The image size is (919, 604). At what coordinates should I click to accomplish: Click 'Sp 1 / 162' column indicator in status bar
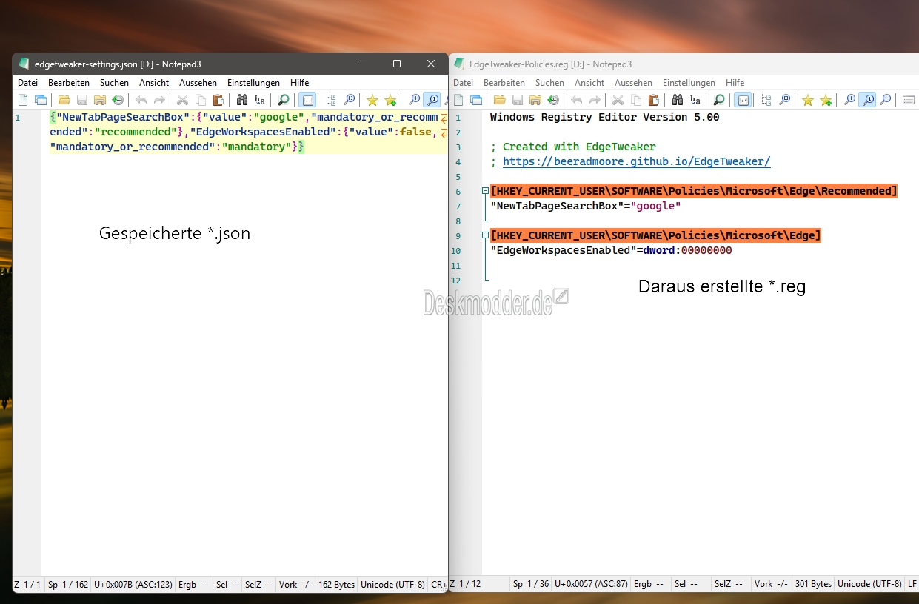[x=68, y=584]
